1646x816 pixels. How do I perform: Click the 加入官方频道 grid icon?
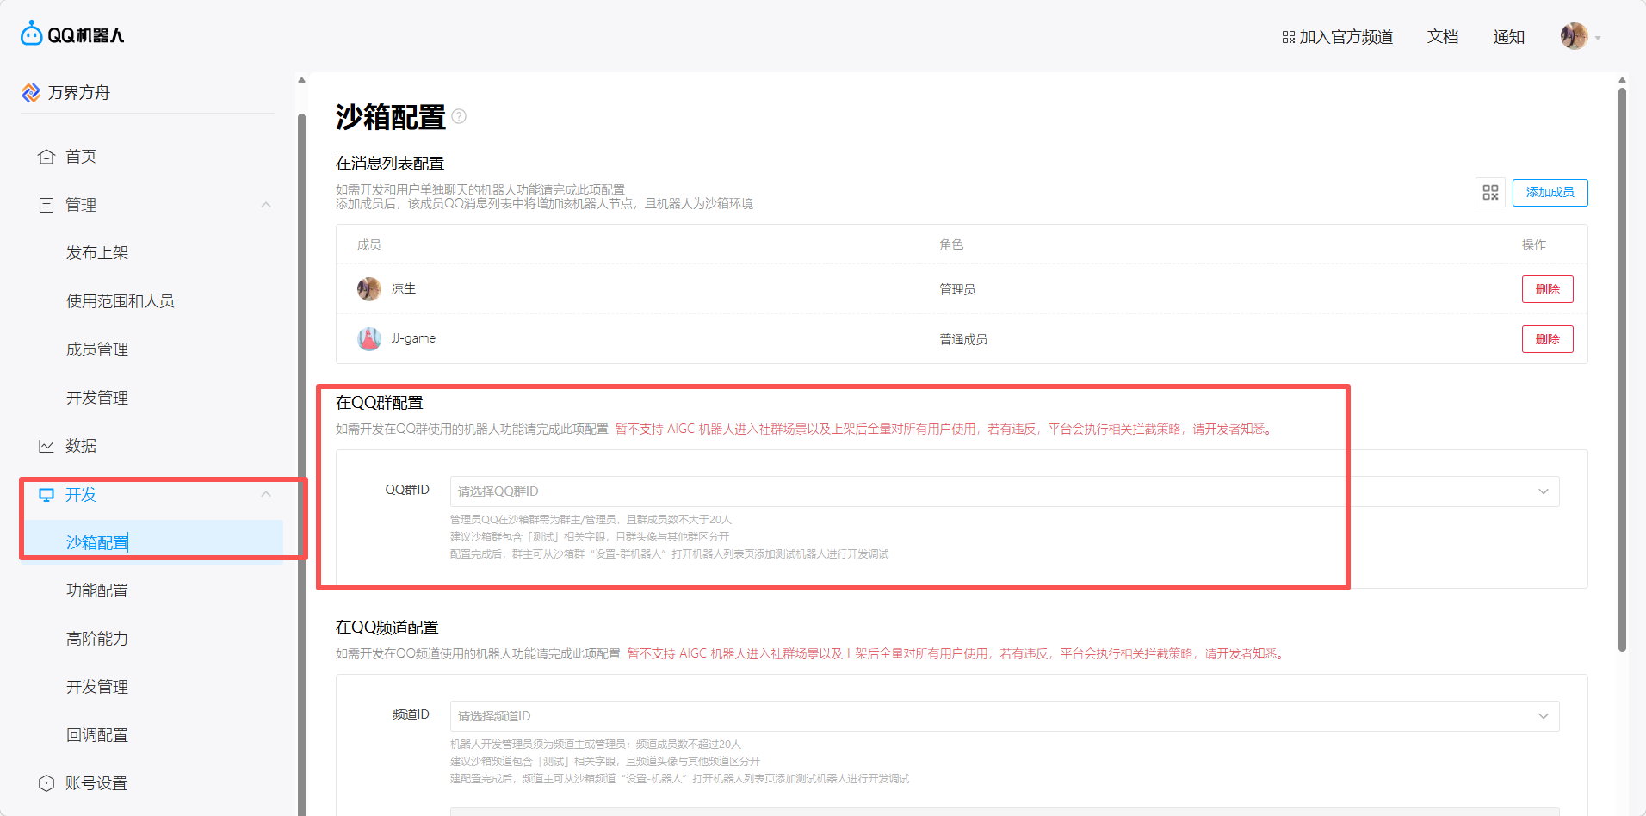click(1288, 37)
